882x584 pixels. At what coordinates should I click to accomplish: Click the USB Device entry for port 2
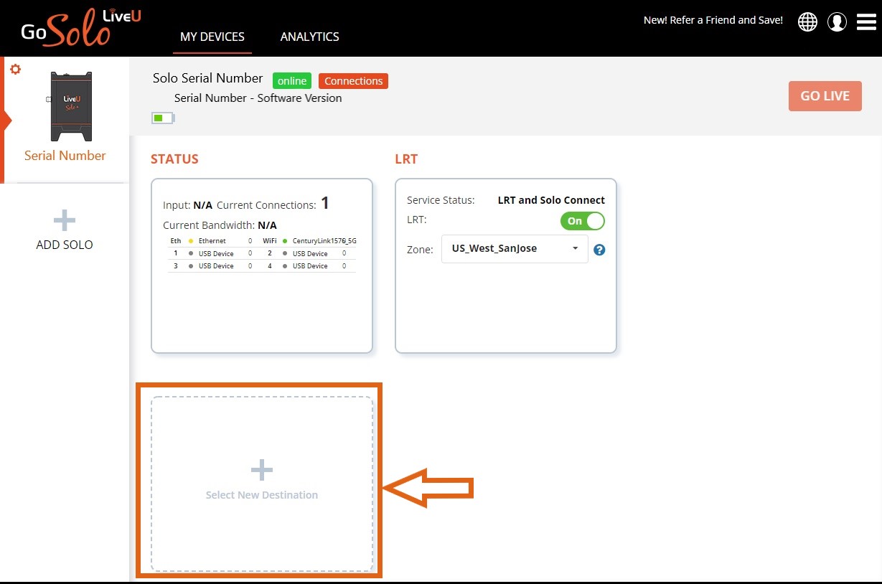(x=310, y=254)
